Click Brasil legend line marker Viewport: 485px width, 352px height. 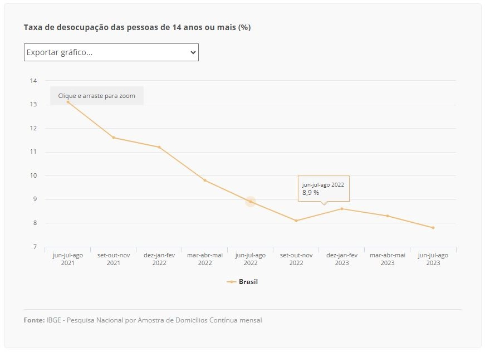[x=232, y=282]
